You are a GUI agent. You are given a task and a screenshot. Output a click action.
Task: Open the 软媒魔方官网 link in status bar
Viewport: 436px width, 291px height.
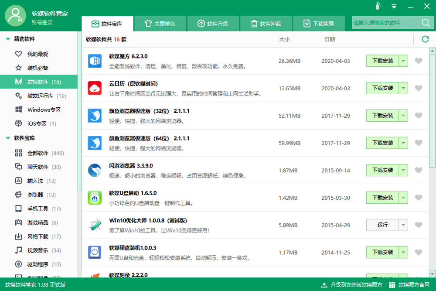pyautogui.click(x=409, y=284)
